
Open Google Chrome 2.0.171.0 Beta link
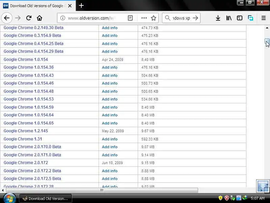pyautogui.click(x=32, y=155)
